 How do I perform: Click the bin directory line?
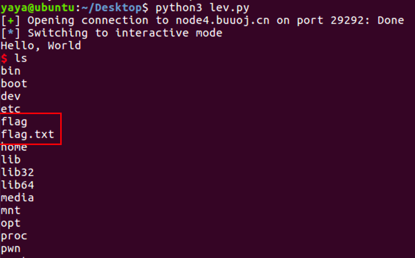click(x=10, y=71)
